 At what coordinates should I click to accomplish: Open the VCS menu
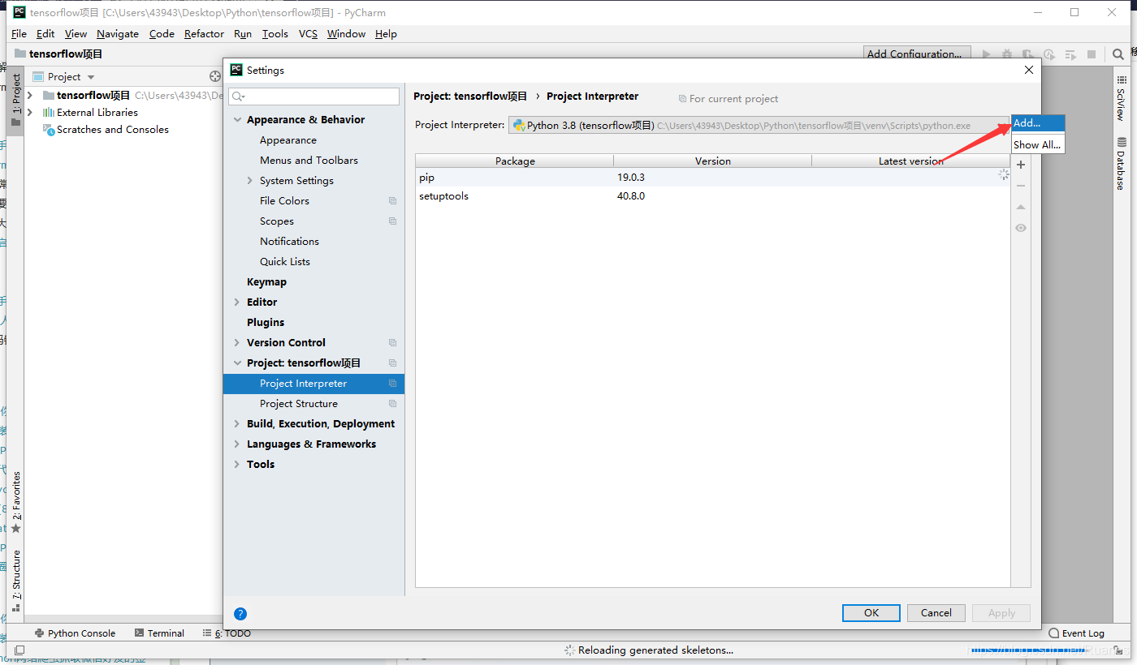[x=308, y=34]
